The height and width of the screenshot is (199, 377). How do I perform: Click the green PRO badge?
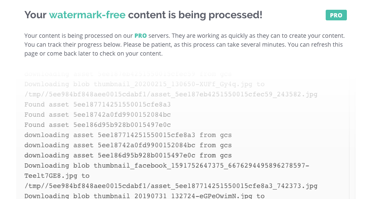pyautogui.click(x=336, y=15)
